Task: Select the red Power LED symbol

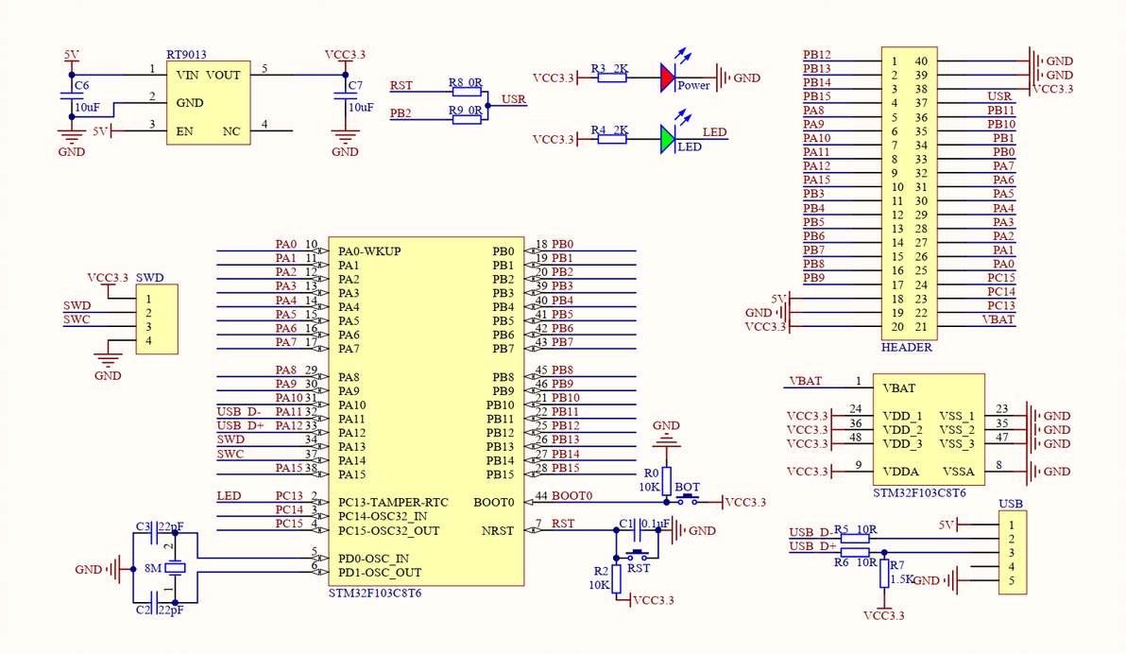Action: click(x=668, y=77)
